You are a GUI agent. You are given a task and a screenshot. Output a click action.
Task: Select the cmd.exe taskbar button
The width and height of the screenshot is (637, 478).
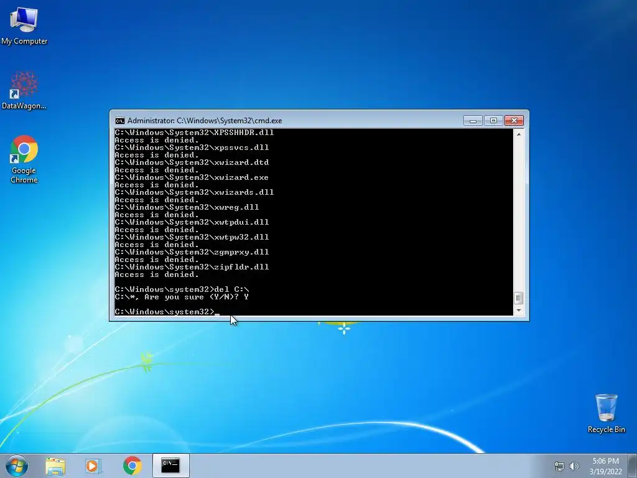point(170,466)
